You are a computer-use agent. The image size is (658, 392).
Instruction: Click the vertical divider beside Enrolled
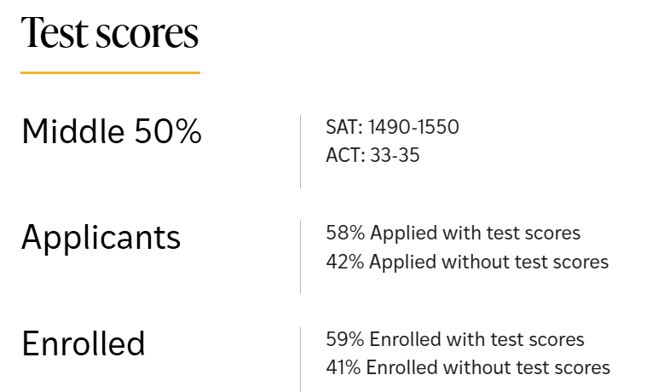point(301,359)
